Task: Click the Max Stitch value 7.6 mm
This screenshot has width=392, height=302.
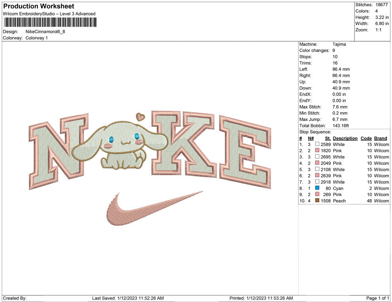Action: pyautogui.click(x=340, y=107)
